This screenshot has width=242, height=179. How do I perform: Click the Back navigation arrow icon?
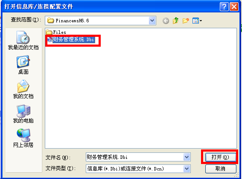[x=166, y=21]
